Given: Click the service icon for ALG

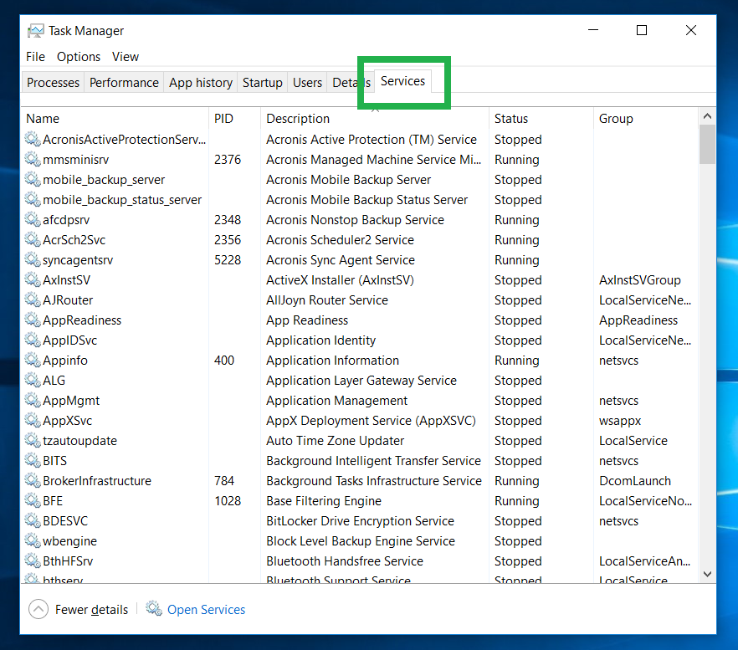Looking at the screenshot, I should pos(33,381).
